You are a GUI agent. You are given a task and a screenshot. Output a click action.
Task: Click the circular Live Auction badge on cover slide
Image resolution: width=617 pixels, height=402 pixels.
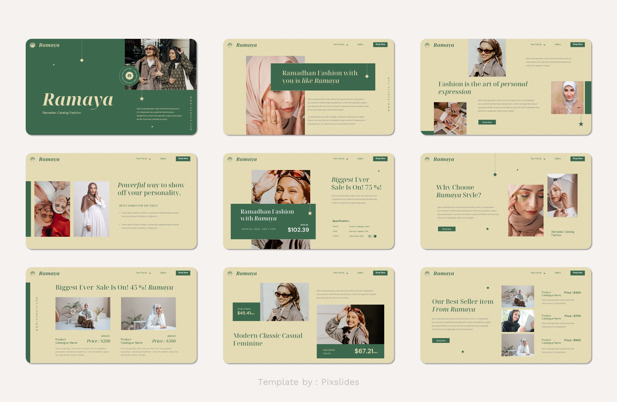129,76
